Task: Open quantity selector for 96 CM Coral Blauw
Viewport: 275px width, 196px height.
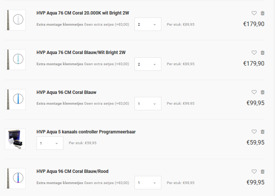Action: click(148, 104)
